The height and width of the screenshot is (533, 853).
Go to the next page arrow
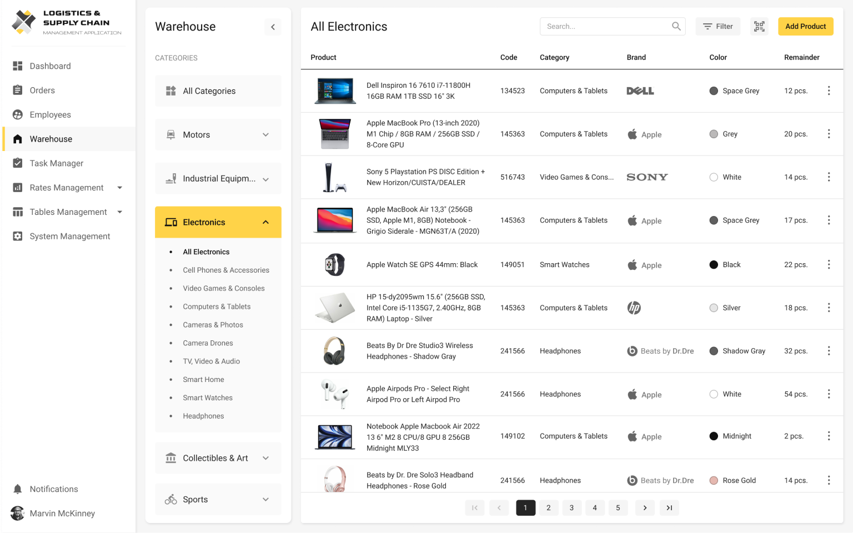click(645, 508)
